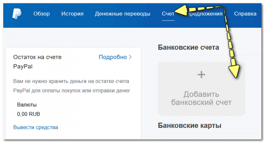The image size is (265, 143).
Task: Click the chevron next to Подробно
Action: pyautogui.click(x=130, y=57)
